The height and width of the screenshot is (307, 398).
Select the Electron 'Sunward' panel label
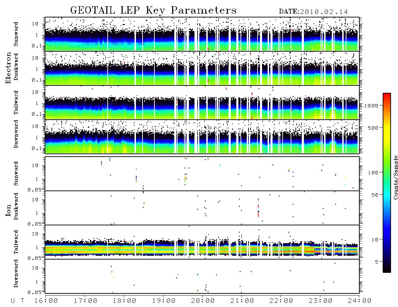16,34
